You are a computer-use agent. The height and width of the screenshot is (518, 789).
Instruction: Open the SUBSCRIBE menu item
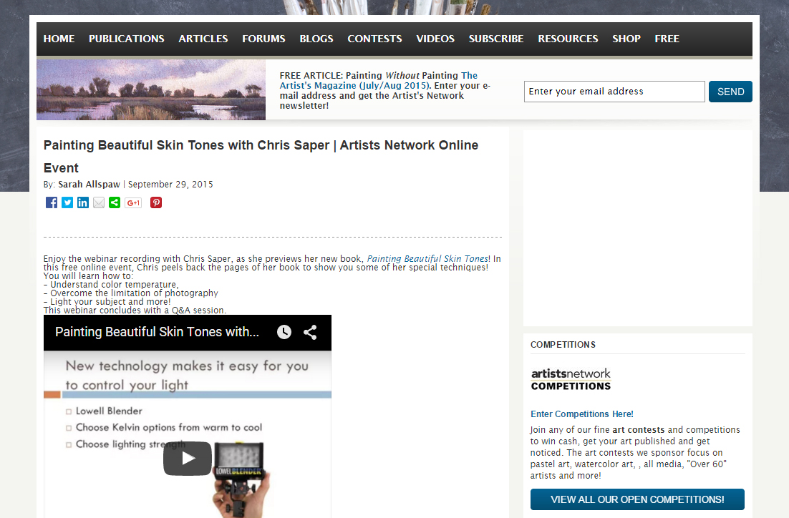tap(496, 39)
